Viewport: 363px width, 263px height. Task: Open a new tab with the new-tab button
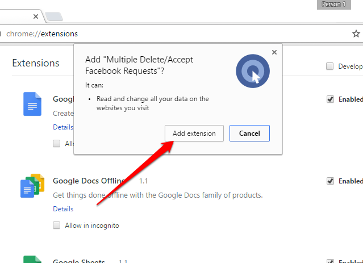pos(54,16)
